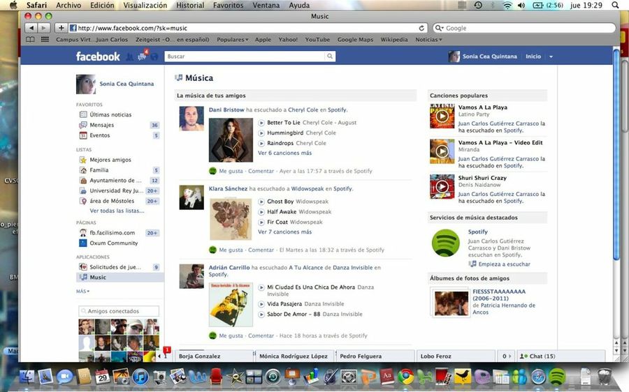Image resolution: width=629 pixels, height=392 pixels.
Task: Click the Facebook Buscar search field
Action: coord(245,56)
